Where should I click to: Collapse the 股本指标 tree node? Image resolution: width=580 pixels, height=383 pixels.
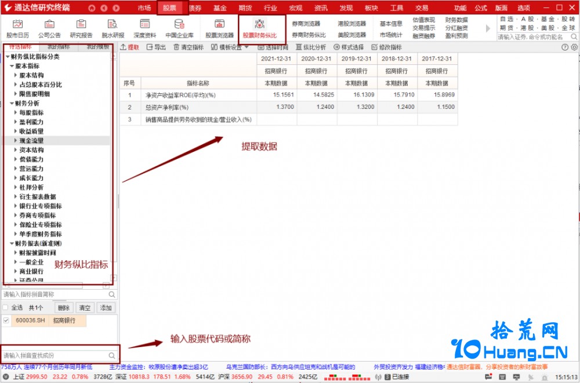[12, 66]
